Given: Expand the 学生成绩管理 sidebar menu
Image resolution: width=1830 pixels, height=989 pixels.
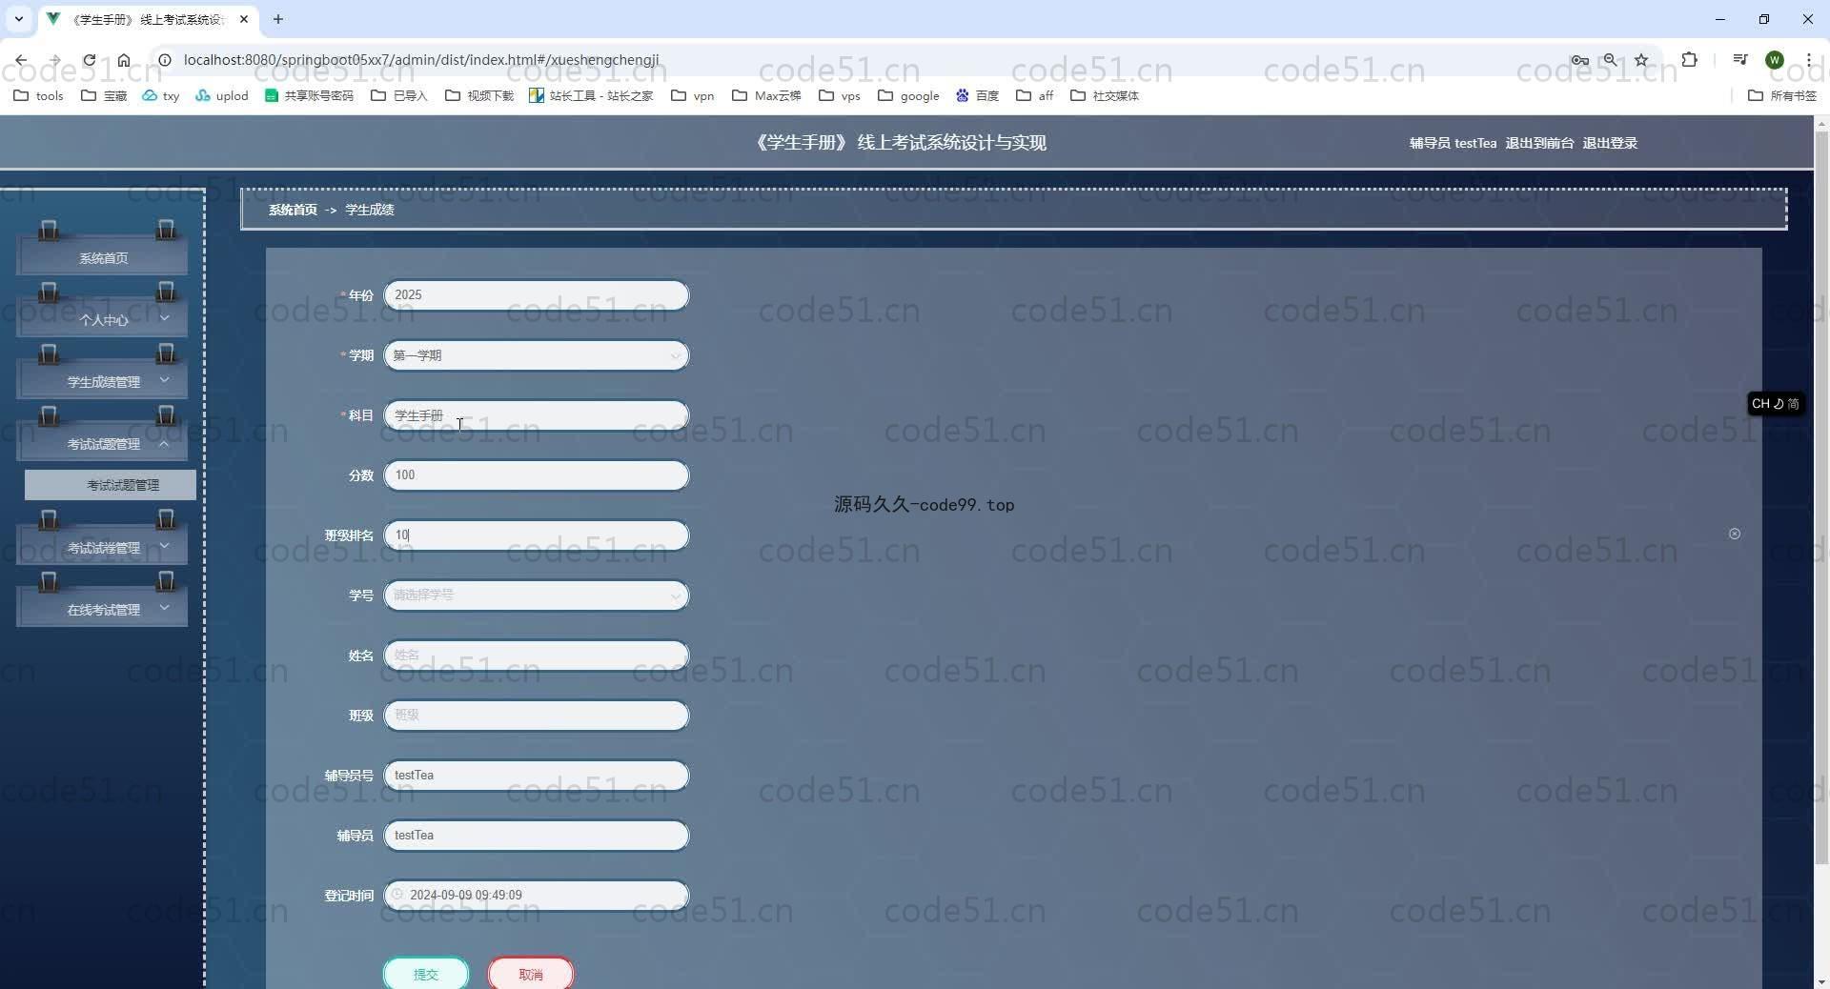Looking at the screenshot, I should click(x=102, y=381).
